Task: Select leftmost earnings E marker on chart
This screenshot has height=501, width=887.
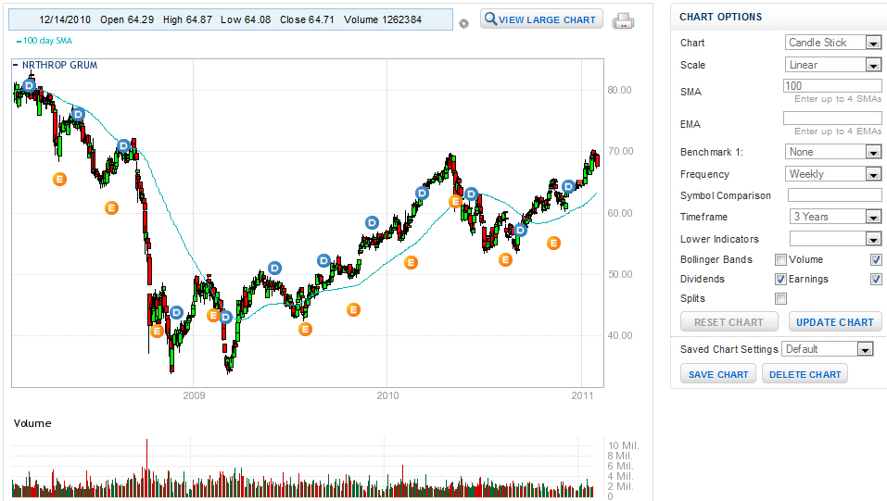Action: tap(59, 180)
